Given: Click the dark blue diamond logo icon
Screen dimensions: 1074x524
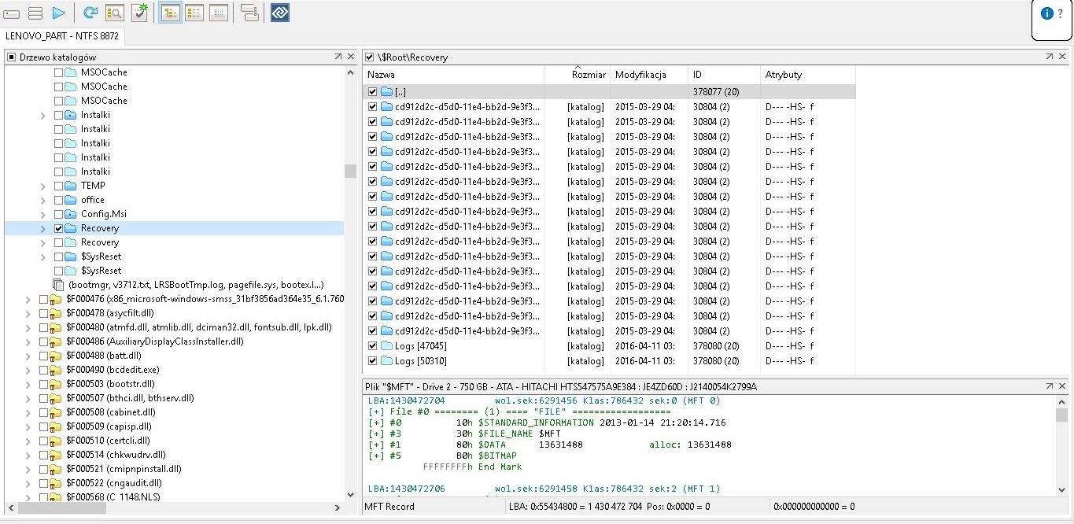Looking at the screenshot, I should pyautogui.click(x=280, y=13).
